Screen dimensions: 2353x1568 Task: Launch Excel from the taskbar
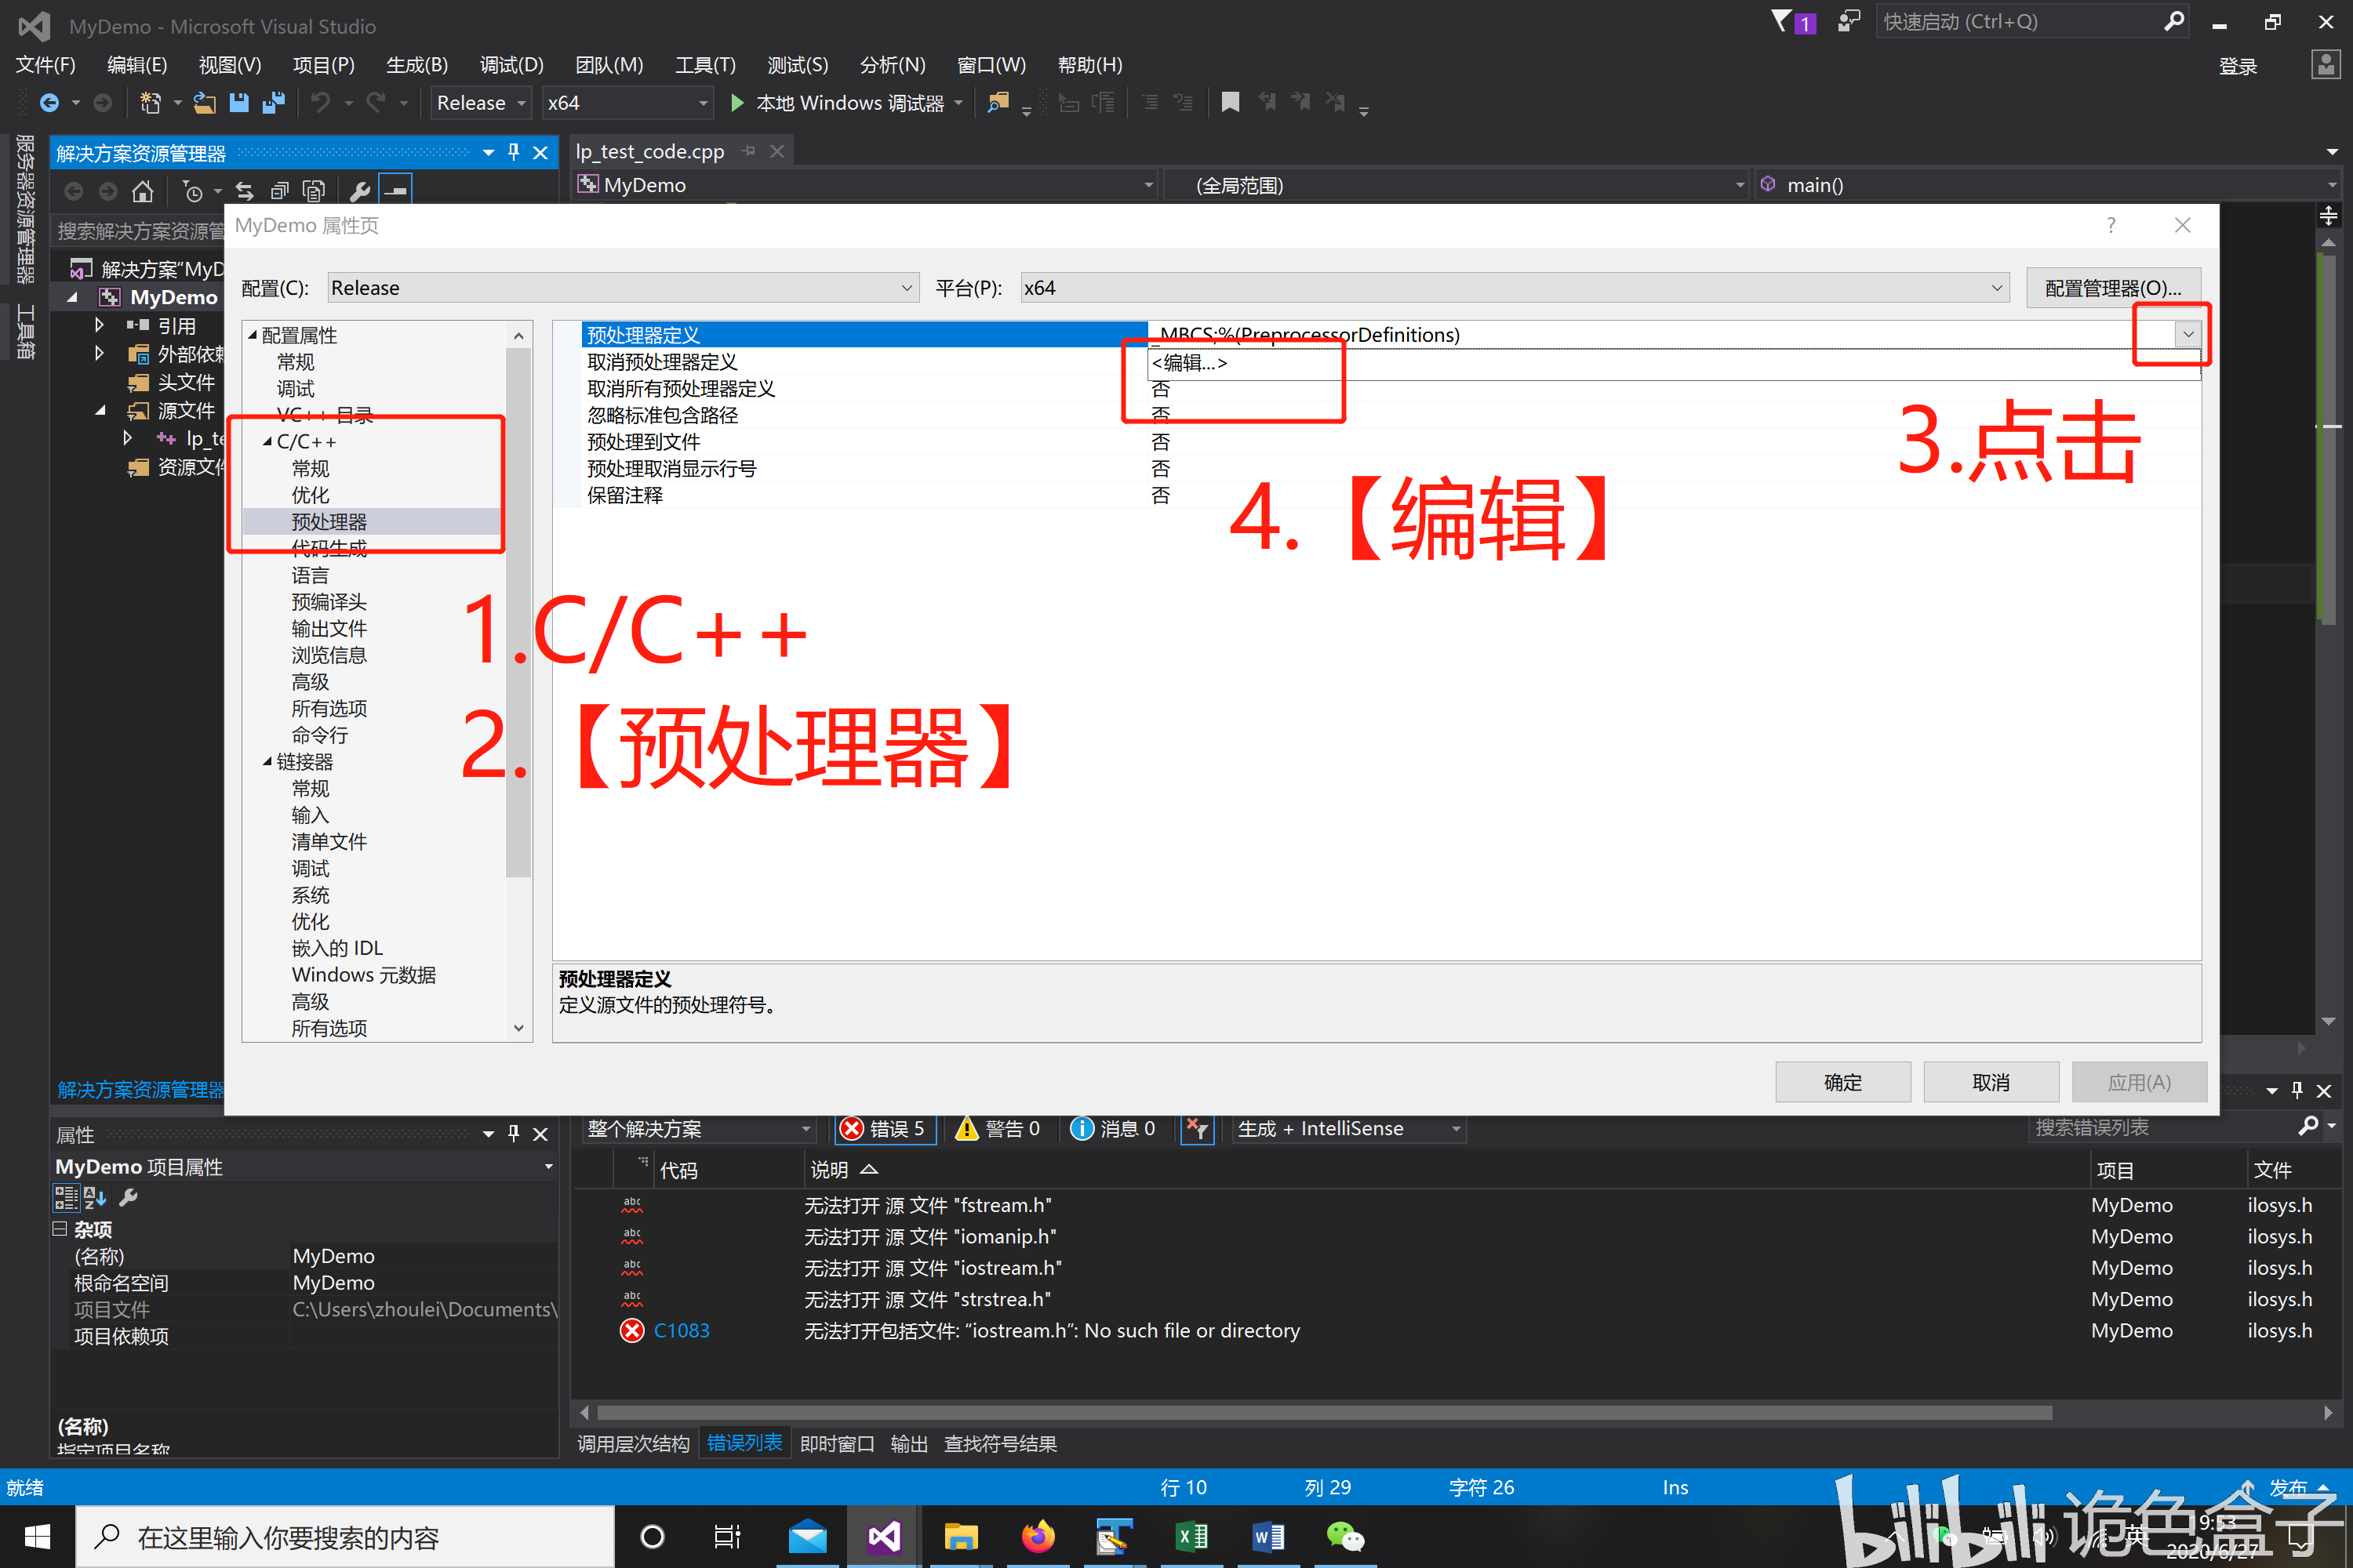[x=1191, y=1536]
